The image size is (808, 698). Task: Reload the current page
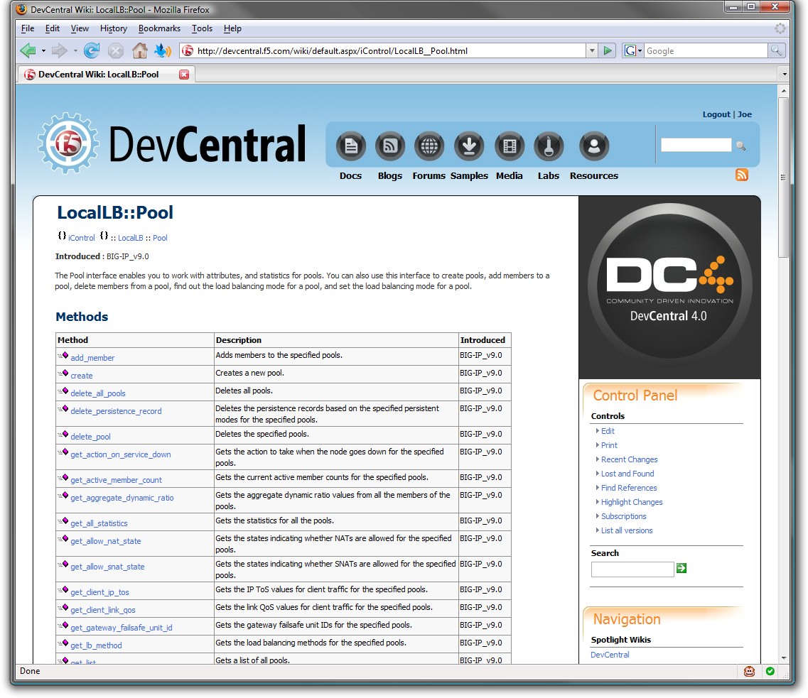point(92,50)
